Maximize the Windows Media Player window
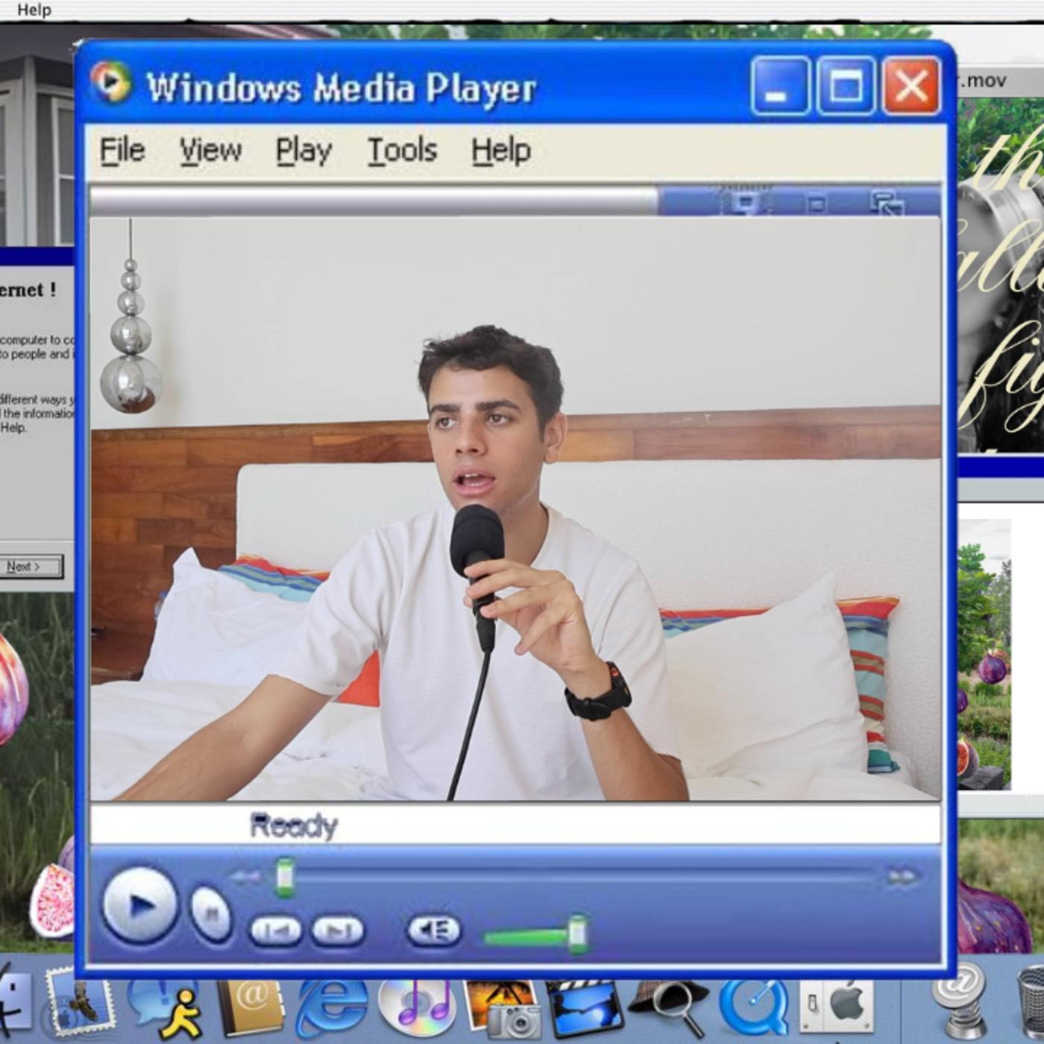The image size is (1044, 1044). click(x=846, y=86)
